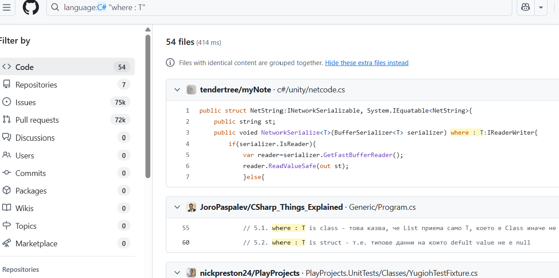Open the tendertree/myNote repository link
Screen dimensions: 559x278
[x=235, y=90]
